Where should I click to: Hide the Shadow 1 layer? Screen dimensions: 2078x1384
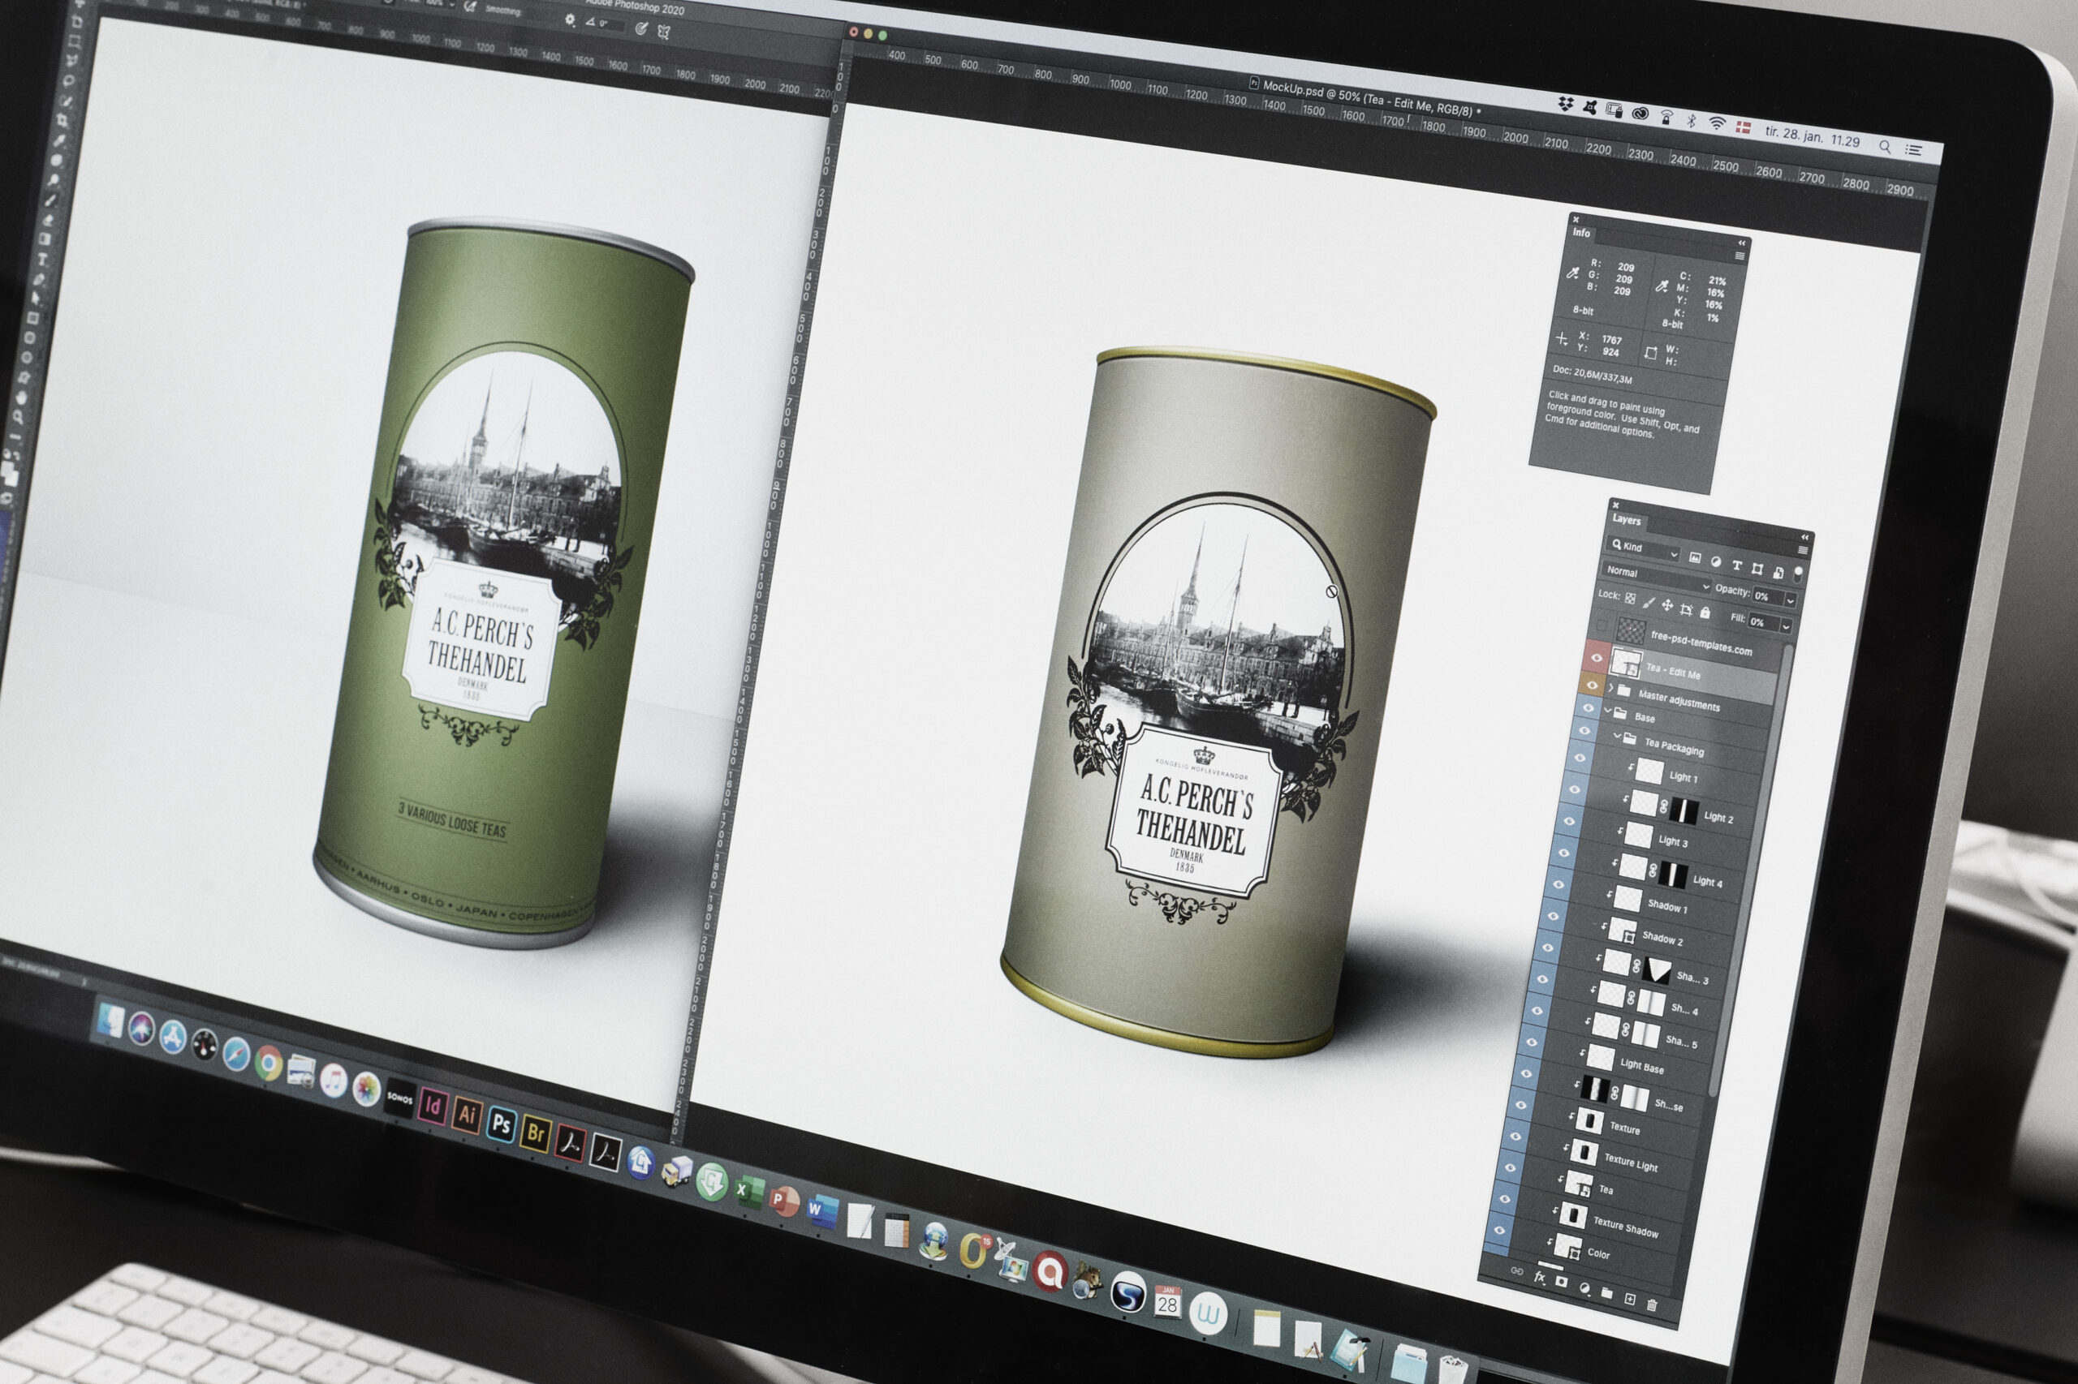pyautogui.click(x=1558, y=885)
